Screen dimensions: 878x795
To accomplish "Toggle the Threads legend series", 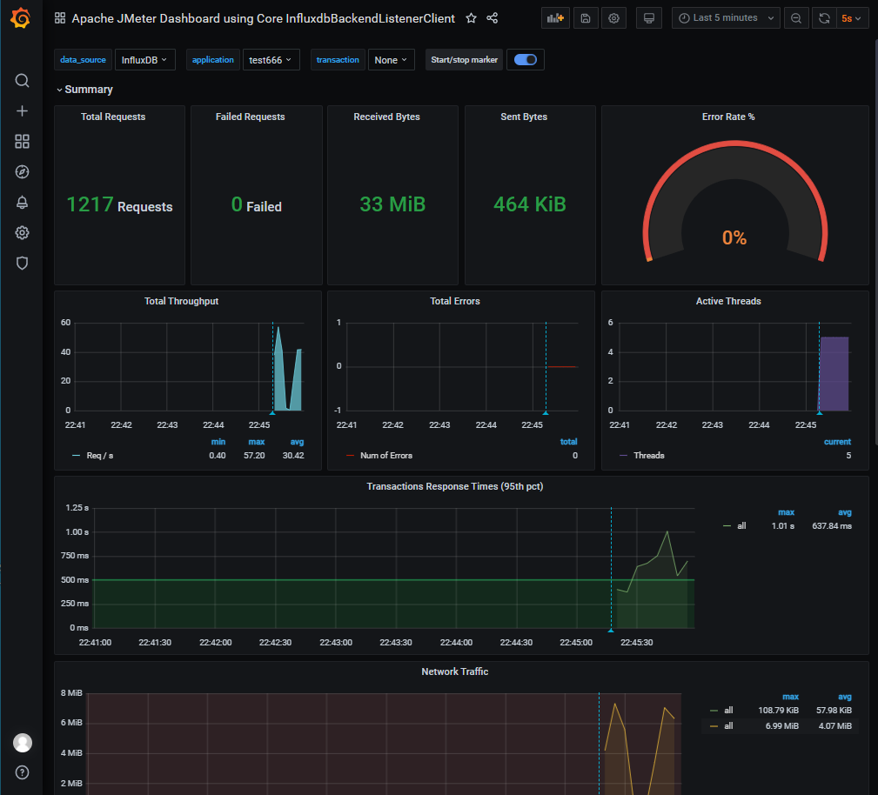I will coord(649,456).
